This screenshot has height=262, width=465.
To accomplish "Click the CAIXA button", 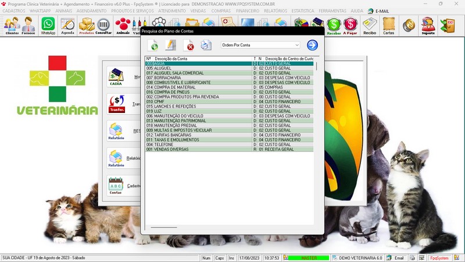I will (x=116, y=77).
